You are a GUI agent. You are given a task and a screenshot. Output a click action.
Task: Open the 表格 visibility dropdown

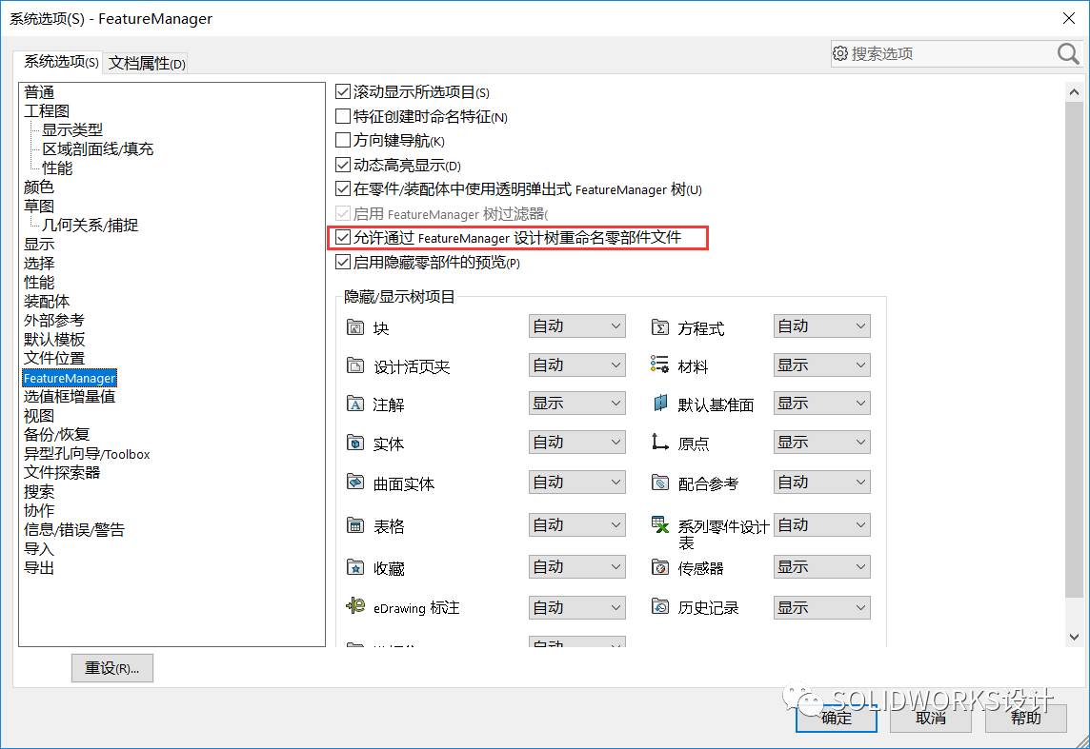coord(577,525)
